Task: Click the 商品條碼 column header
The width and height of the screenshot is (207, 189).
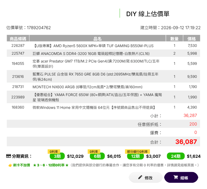Action: pyautogui.click(x=18, y=39)
